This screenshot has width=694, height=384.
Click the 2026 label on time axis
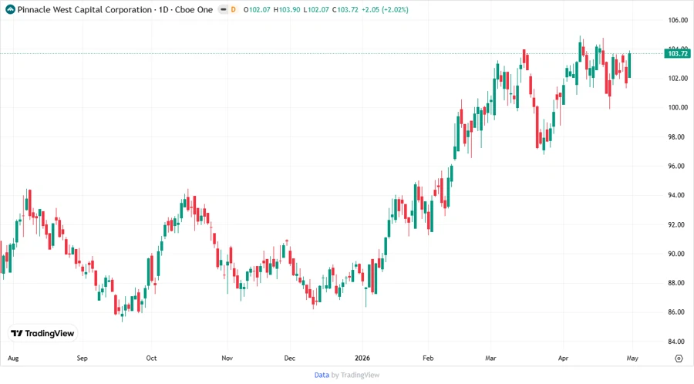point(362,359)
